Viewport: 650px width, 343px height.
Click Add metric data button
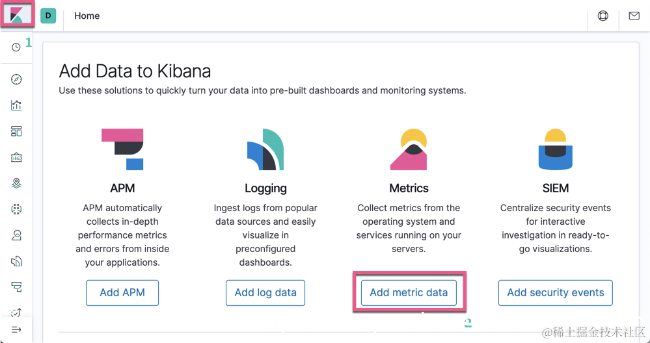point(409,292)
